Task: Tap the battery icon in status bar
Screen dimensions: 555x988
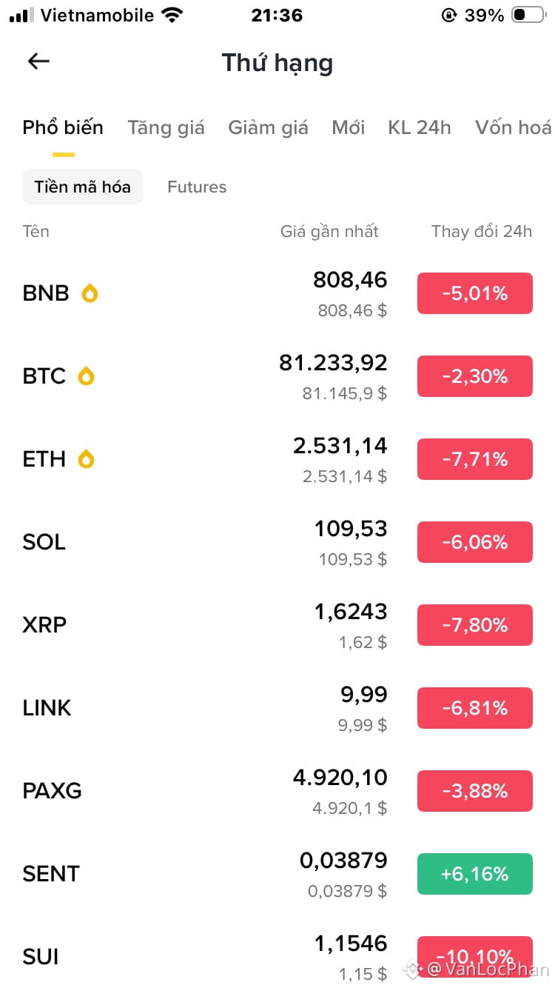Action: (x=528, y=15)
